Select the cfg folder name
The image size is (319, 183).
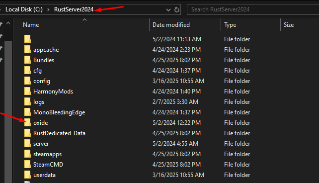(37, 71)
